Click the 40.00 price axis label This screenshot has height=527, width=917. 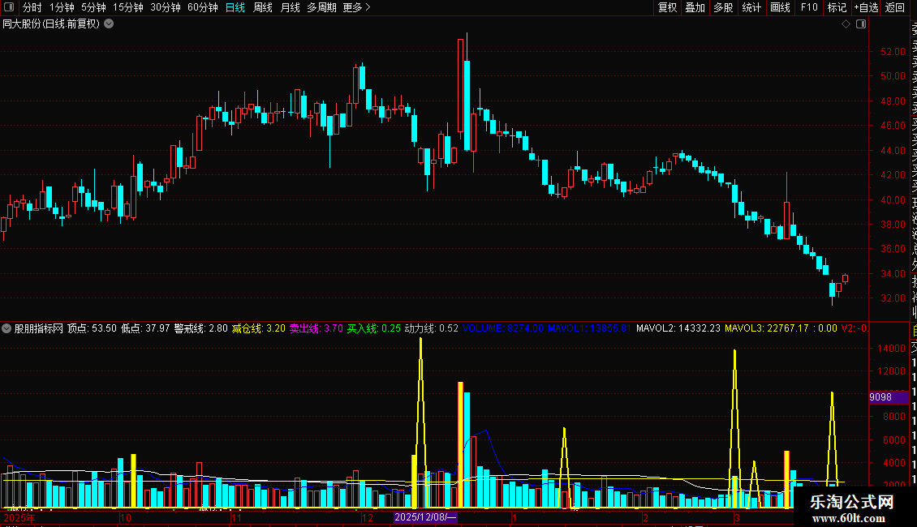(893, 199)
